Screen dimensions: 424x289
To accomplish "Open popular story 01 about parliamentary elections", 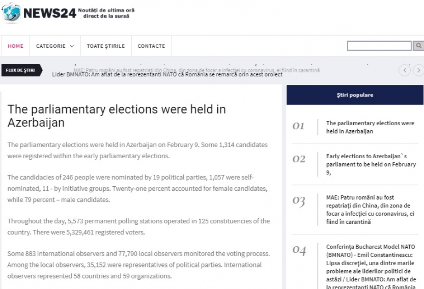I will [370, 127].
